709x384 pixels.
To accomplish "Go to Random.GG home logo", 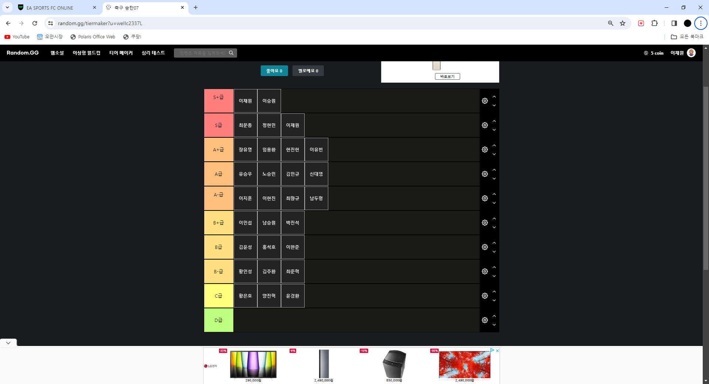I will click(x=23, y=53).
